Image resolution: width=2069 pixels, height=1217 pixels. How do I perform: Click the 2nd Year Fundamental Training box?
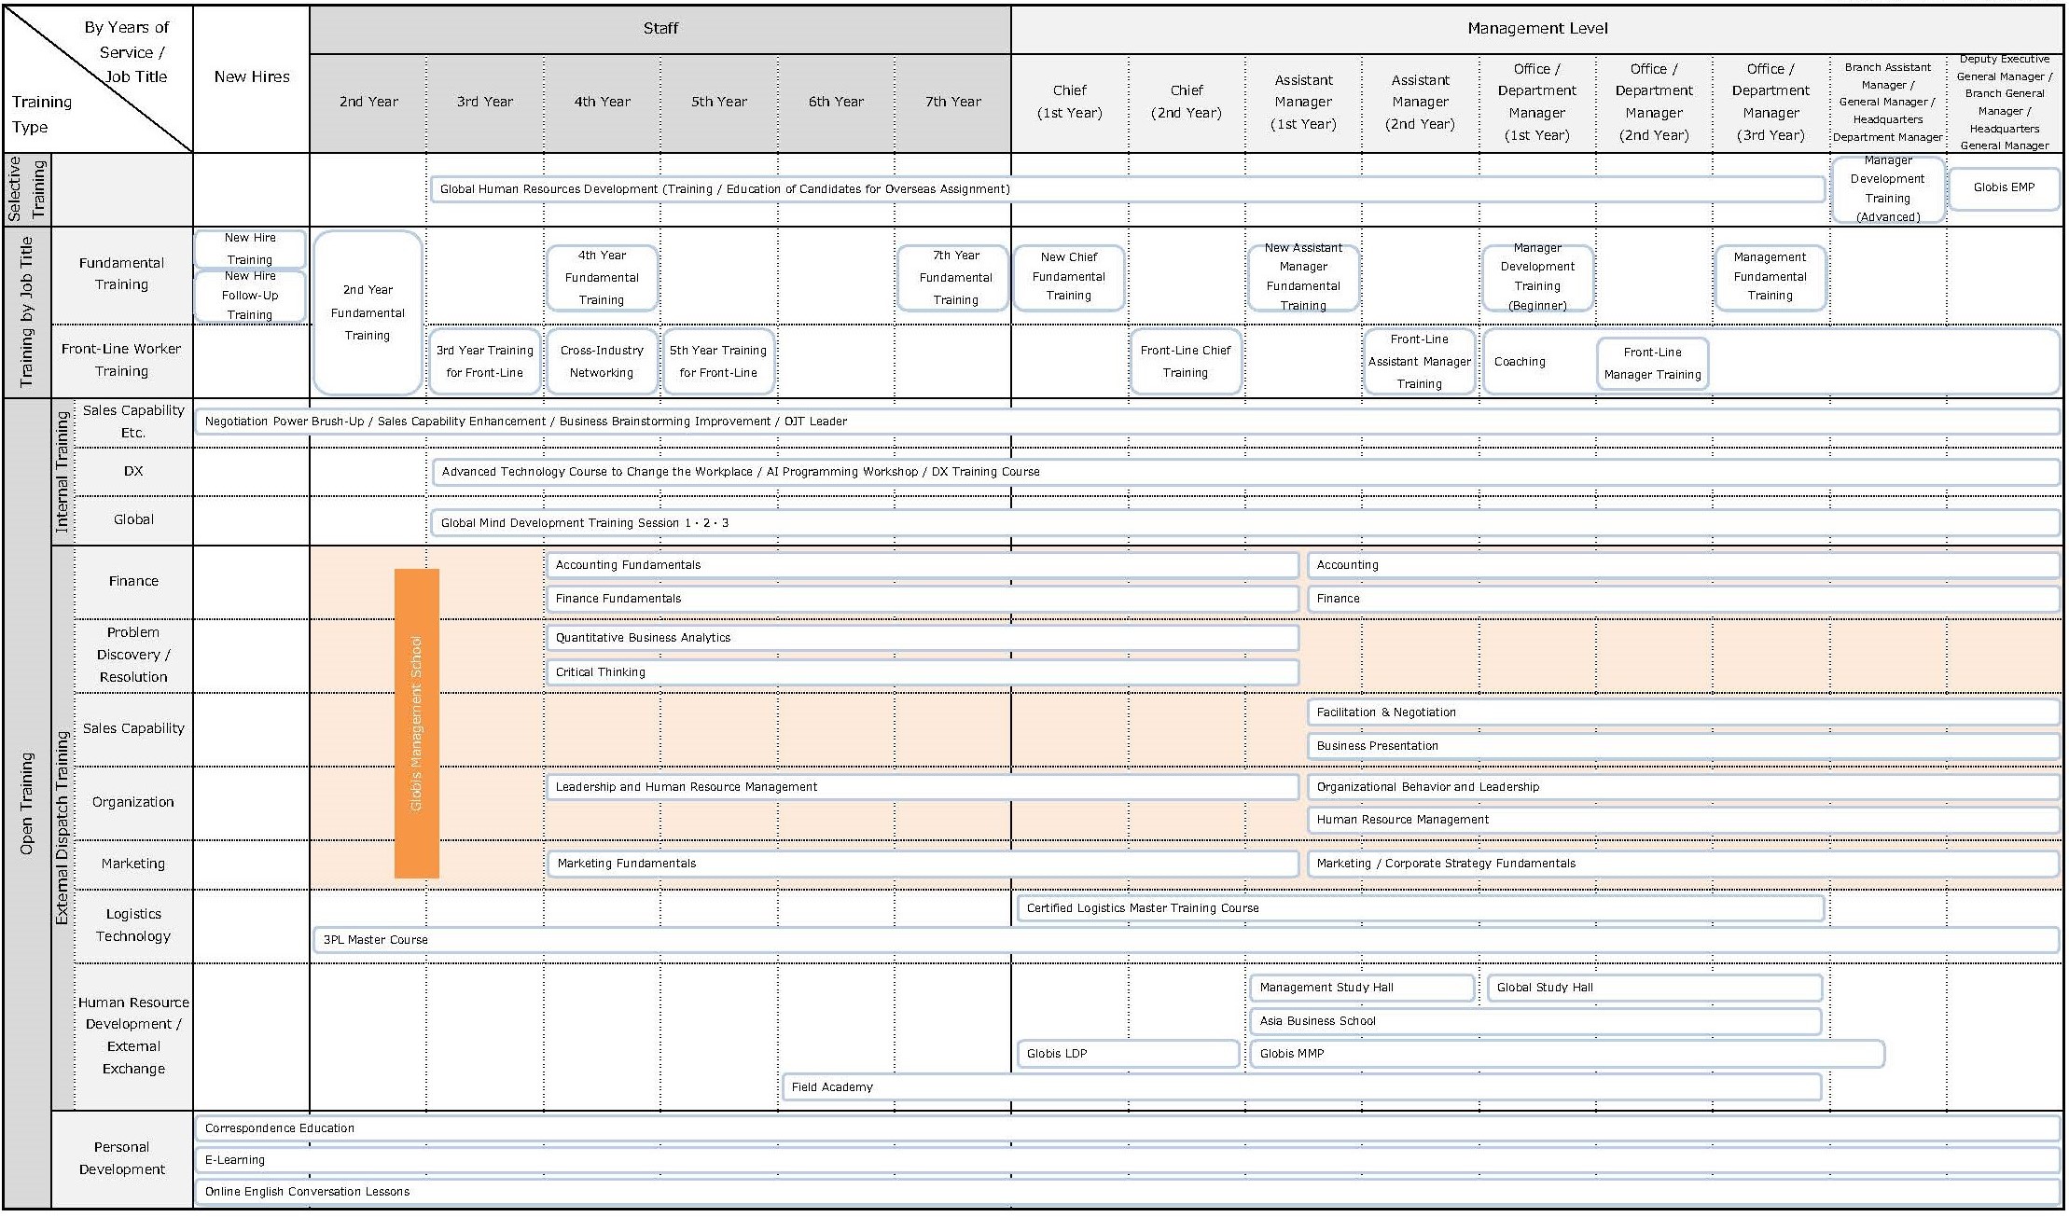click(x=368, y=312)
